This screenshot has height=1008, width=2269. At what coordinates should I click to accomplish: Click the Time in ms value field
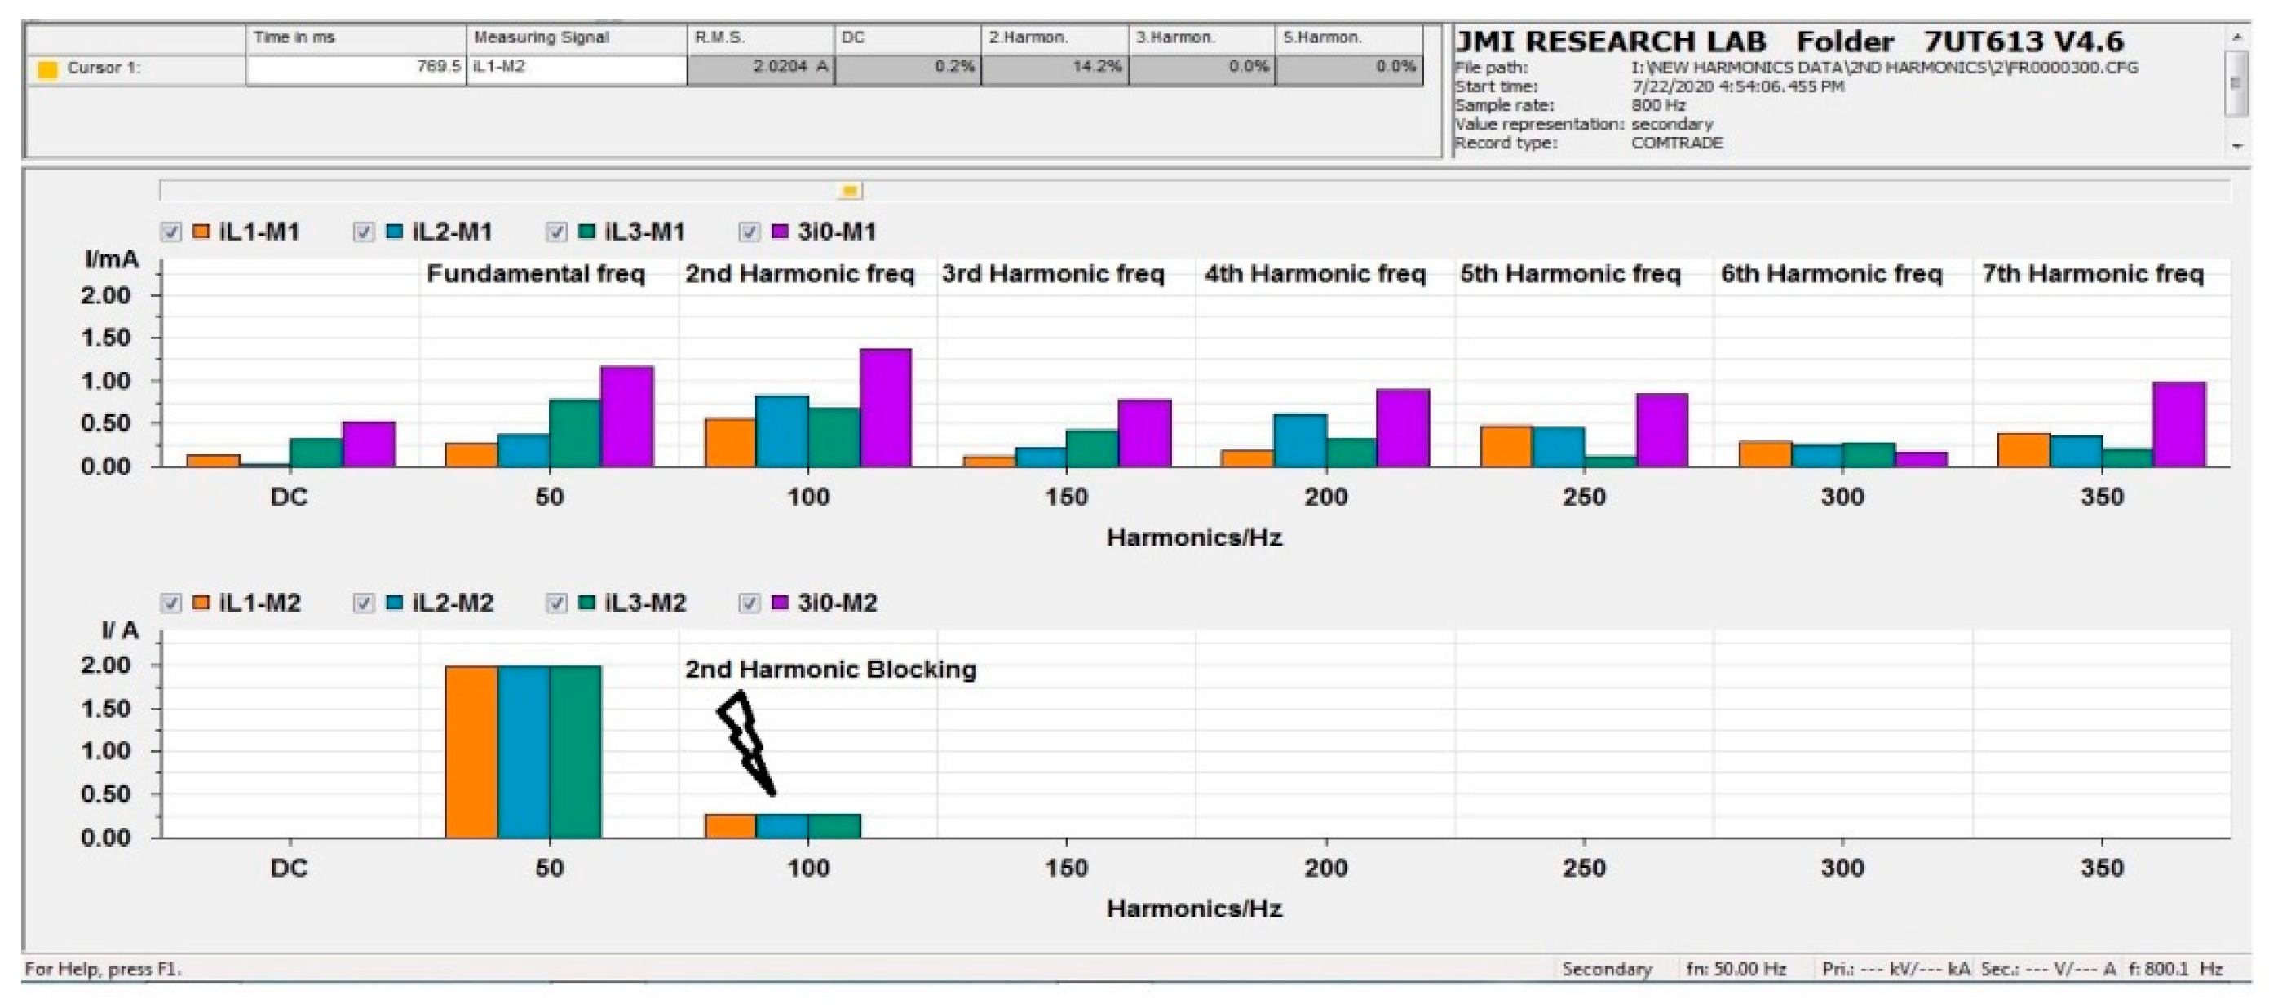pyautogui.click(x=355, y=68)
